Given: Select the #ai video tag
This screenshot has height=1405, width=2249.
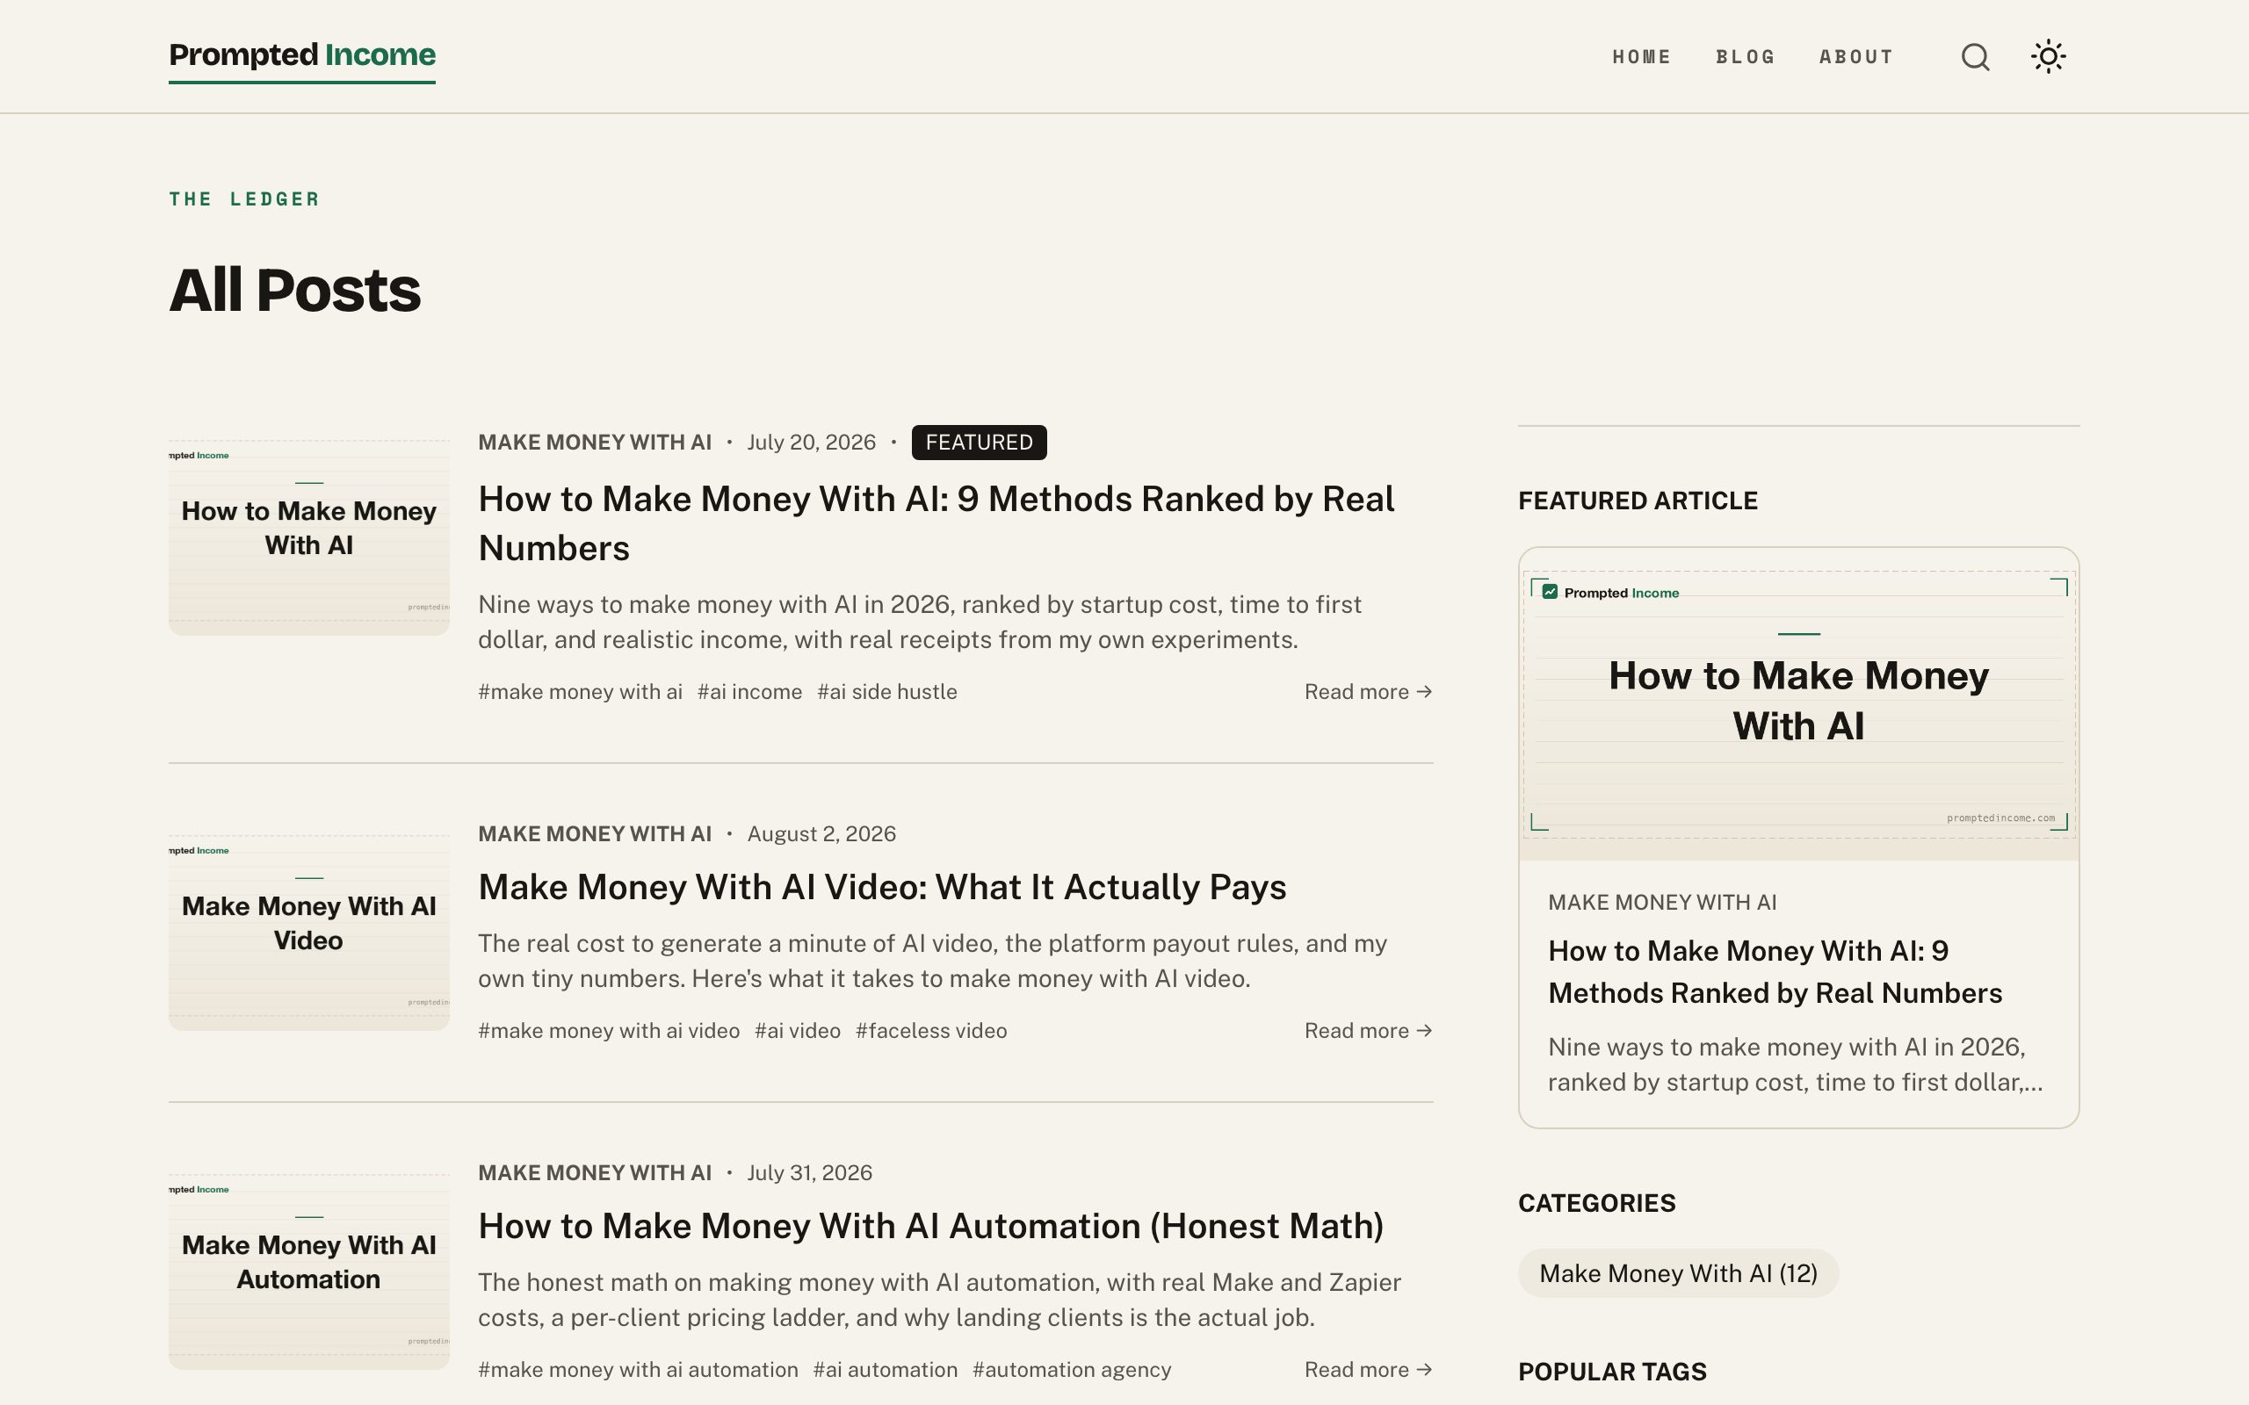Looking at the screenshot, I should (x=798, y=1031).
